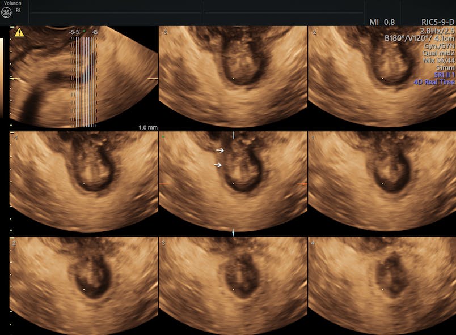Click the yellow warning triangle icon
The image size is (456, 335).
pyautogui.click(x=19, y=32)
